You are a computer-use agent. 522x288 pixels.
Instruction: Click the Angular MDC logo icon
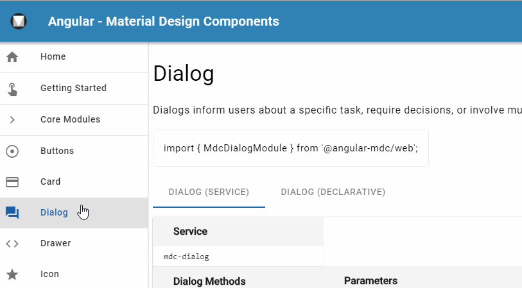tap(19, 21)
